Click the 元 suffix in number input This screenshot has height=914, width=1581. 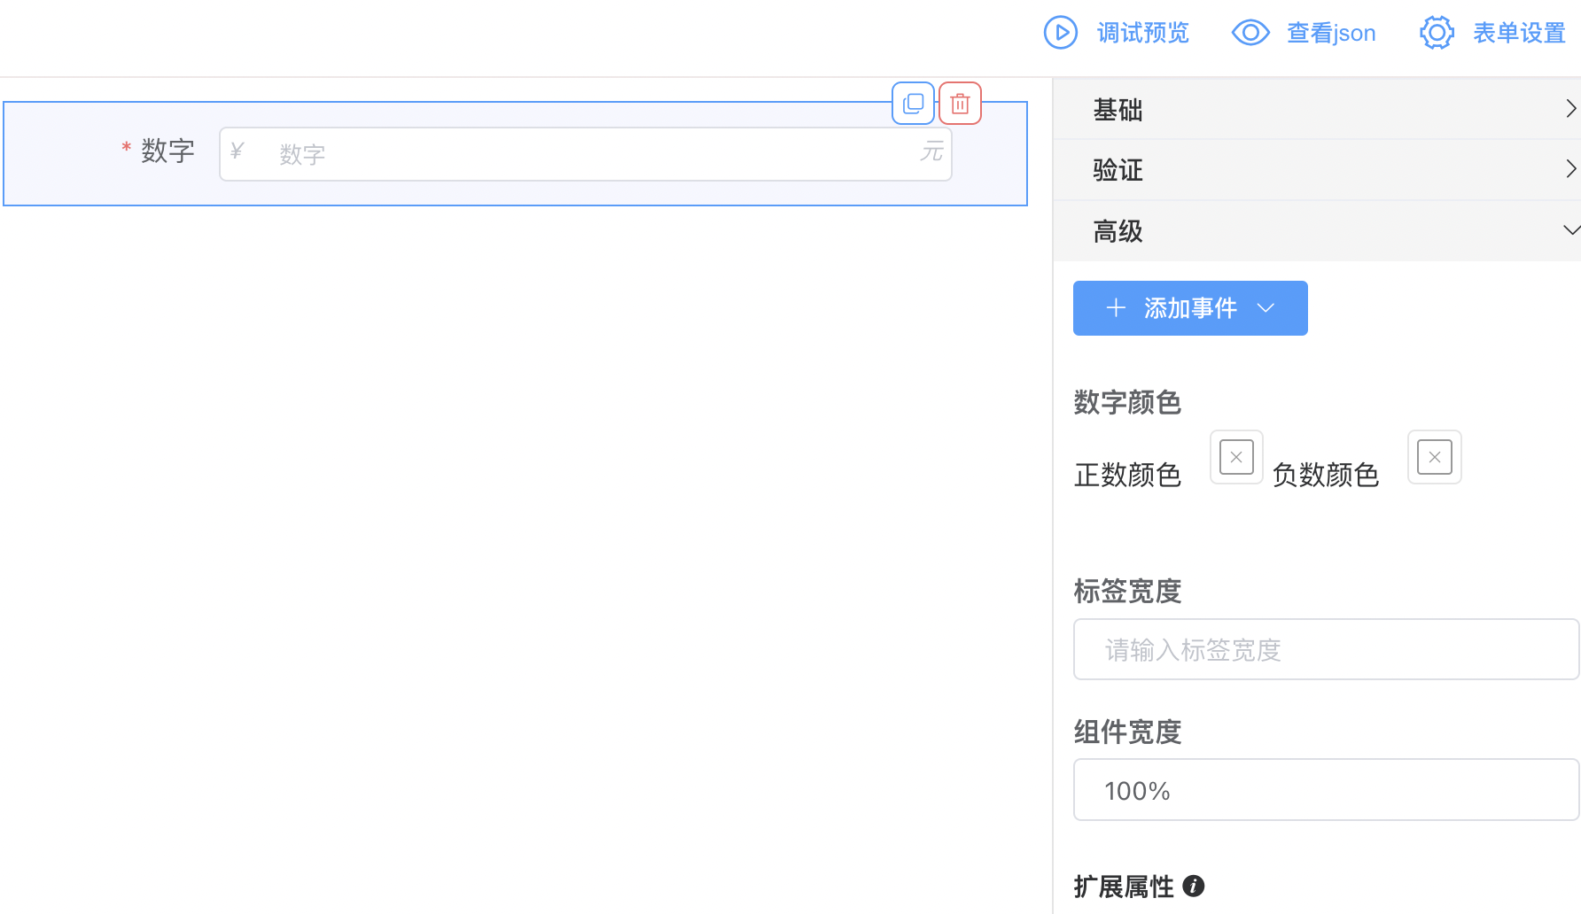[x=931, y=151]
